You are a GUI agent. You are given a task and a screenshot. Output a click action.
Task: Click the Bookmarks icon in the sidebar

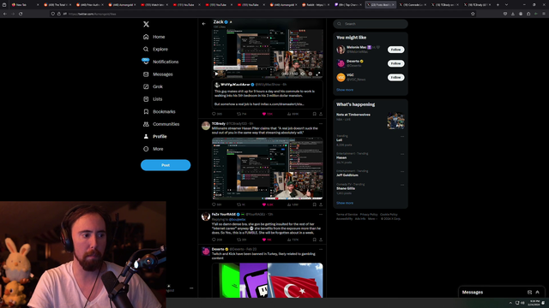pos(146,112)
